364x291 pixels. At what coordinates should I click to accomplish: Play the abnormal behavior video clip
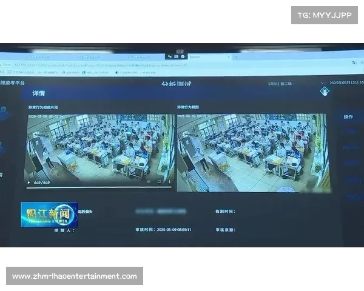click(x=29, y=182)
